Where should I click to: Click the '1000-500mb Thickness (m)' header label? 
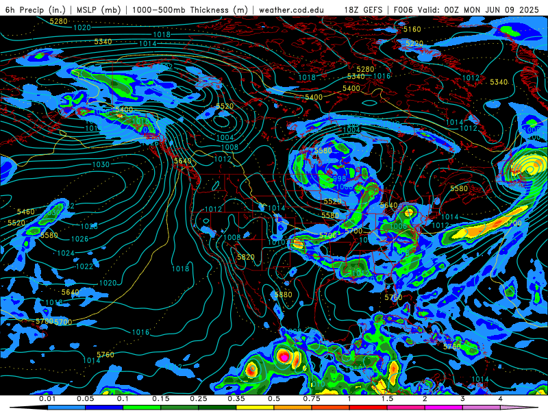(190, 10)
